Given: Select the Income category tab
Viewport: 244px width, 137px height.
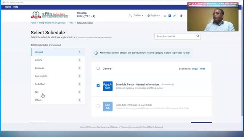Looking at the screenshot, I should click(x=58, y=60).
